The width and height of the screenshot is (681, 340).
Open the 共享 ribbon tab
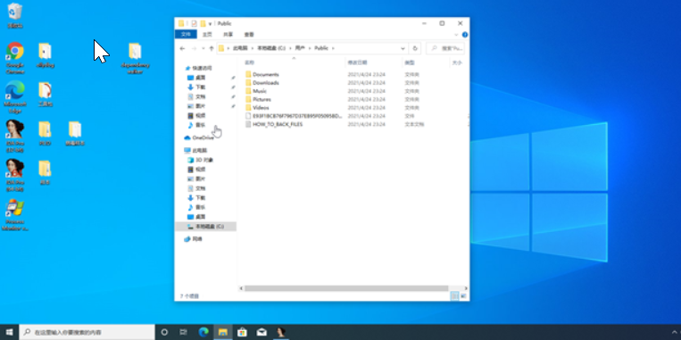[228, 34]
